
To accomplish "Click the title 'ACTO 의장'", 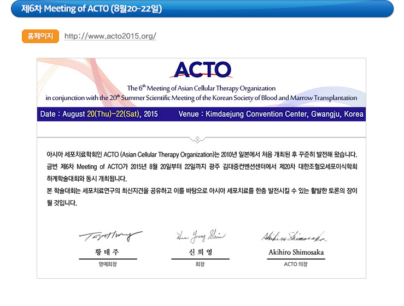I will pos(296,264).
